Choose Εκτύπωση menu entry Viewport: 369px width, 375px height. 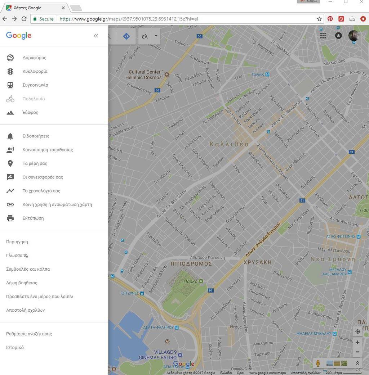[33, 218]
